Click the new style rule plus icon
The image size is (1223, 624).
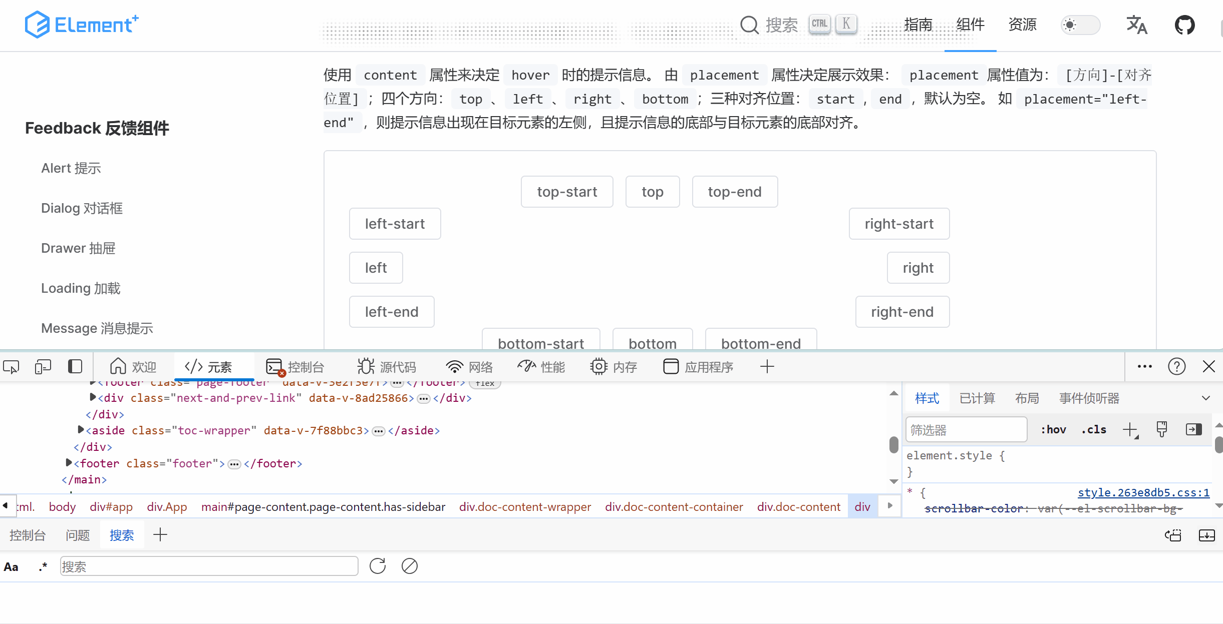(x=1130, y=430)
